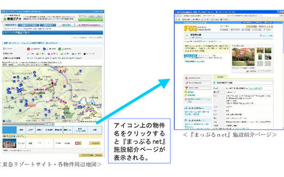Screen dimensions: 284x177
Task: Click the first red-icon sidebar button
Action: [198, 78]
